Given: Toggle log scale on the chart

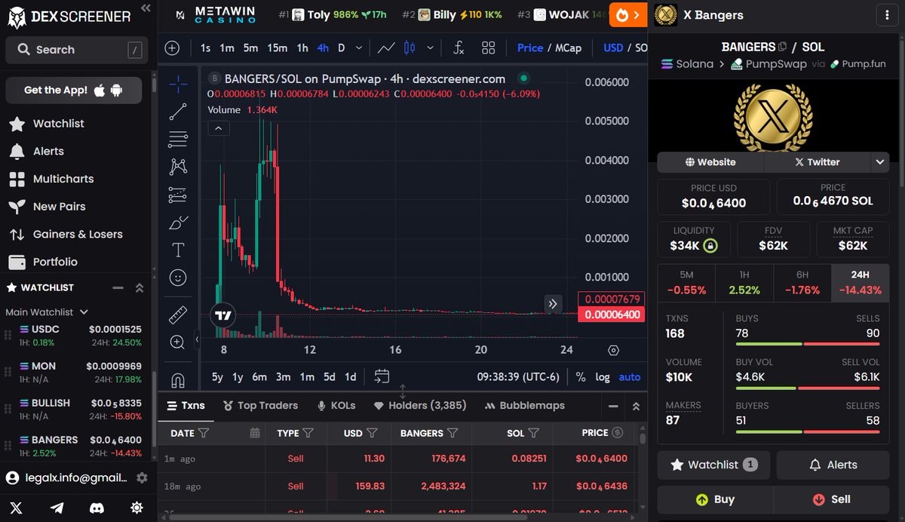Looking at the screenshot, I should [x=603, y=377].
